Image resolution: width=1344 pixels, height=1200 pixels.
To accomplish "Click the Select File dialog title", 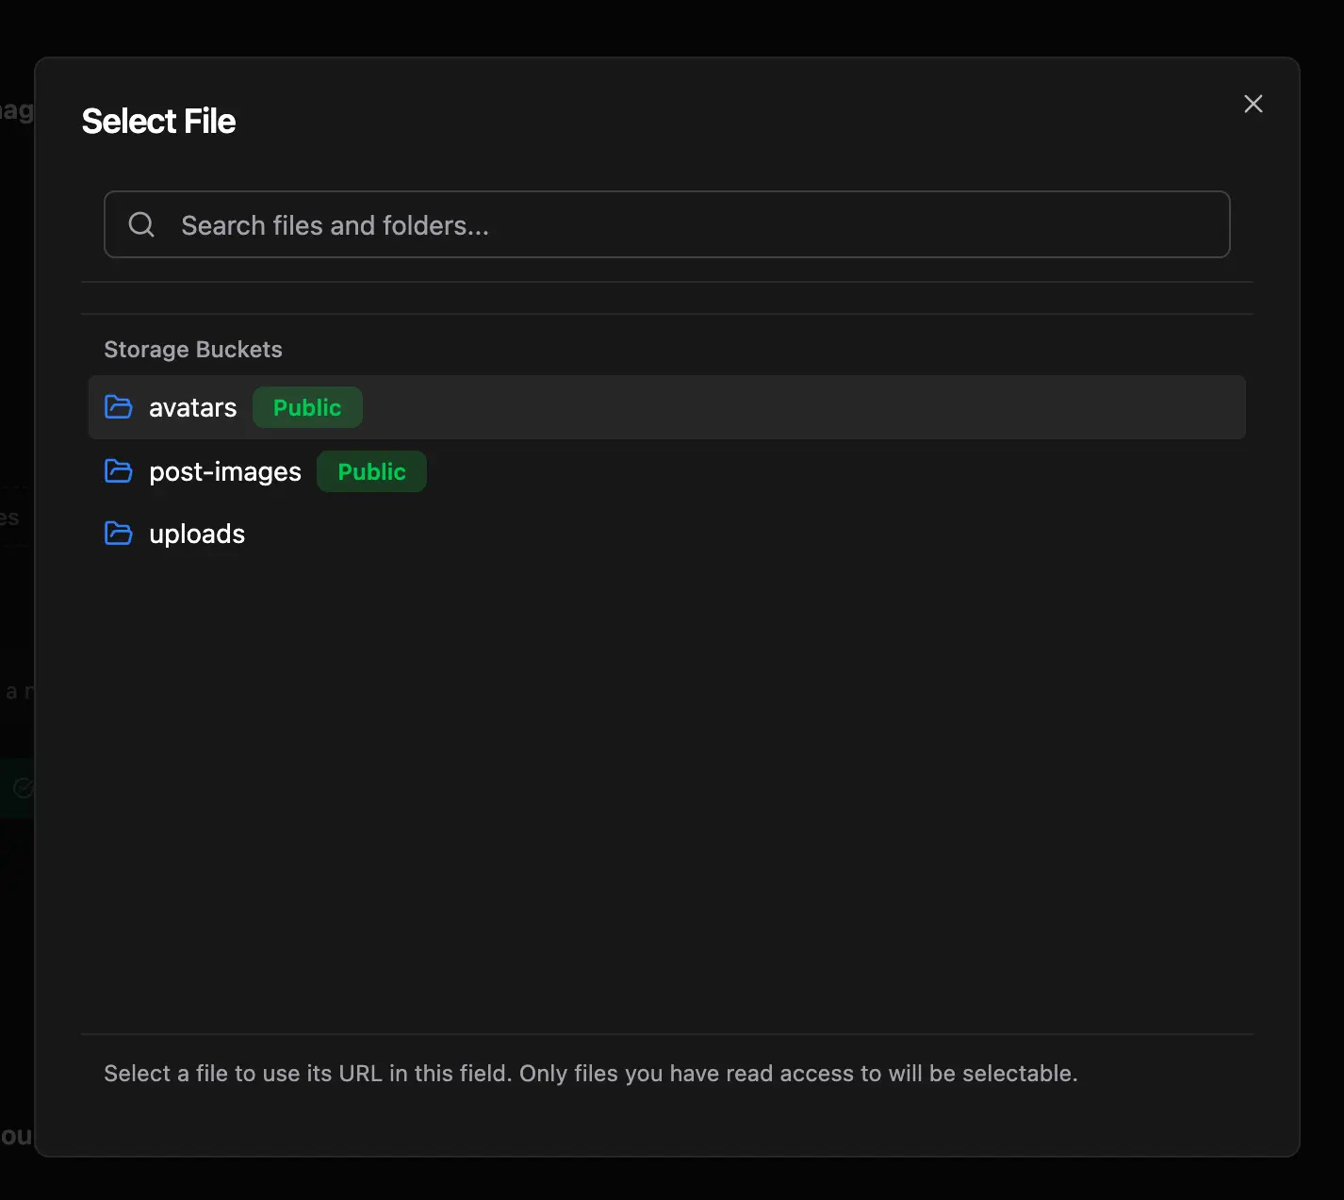I will tap(158, 121).
